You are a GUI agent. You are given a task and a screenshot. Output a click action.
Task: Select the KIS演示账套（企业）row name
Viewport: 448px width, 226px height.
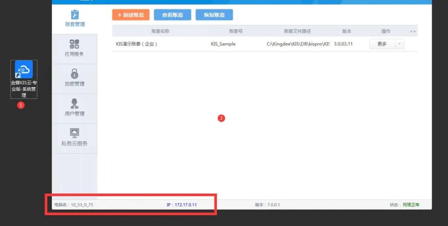137,44
